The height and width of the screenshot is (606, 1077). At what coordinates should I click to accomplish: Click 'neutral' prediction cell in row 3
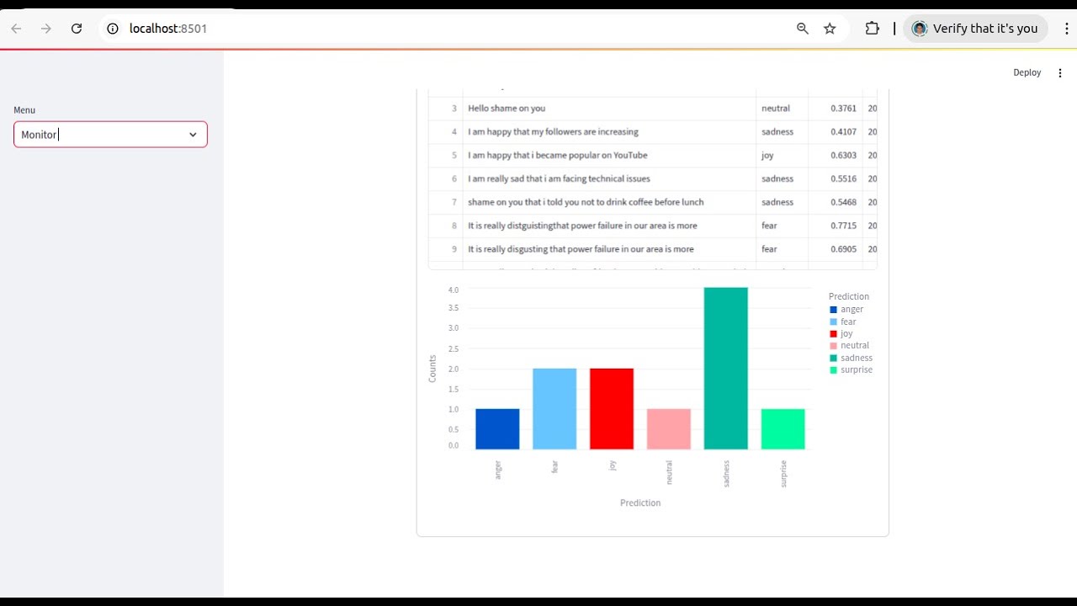[x=782, y=109]
